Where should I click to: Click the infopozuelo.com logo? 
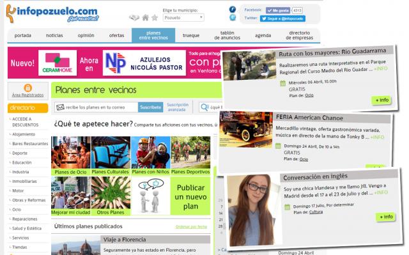click(52, 13)
